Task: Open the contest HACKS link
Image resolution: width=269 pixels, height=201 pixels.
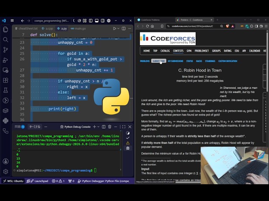Action: pyautogui.click(x=199, y=61)
